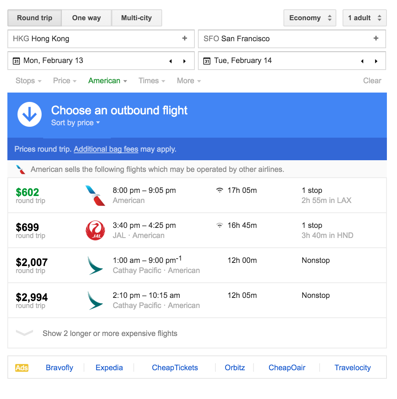397x399 pixels.
Task: Click the Wi-Fi icon on the $602 flight
Action: coord(219,190)
